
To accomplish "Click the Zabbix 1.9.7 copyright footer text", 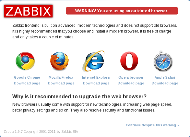I will pos(41,132).
